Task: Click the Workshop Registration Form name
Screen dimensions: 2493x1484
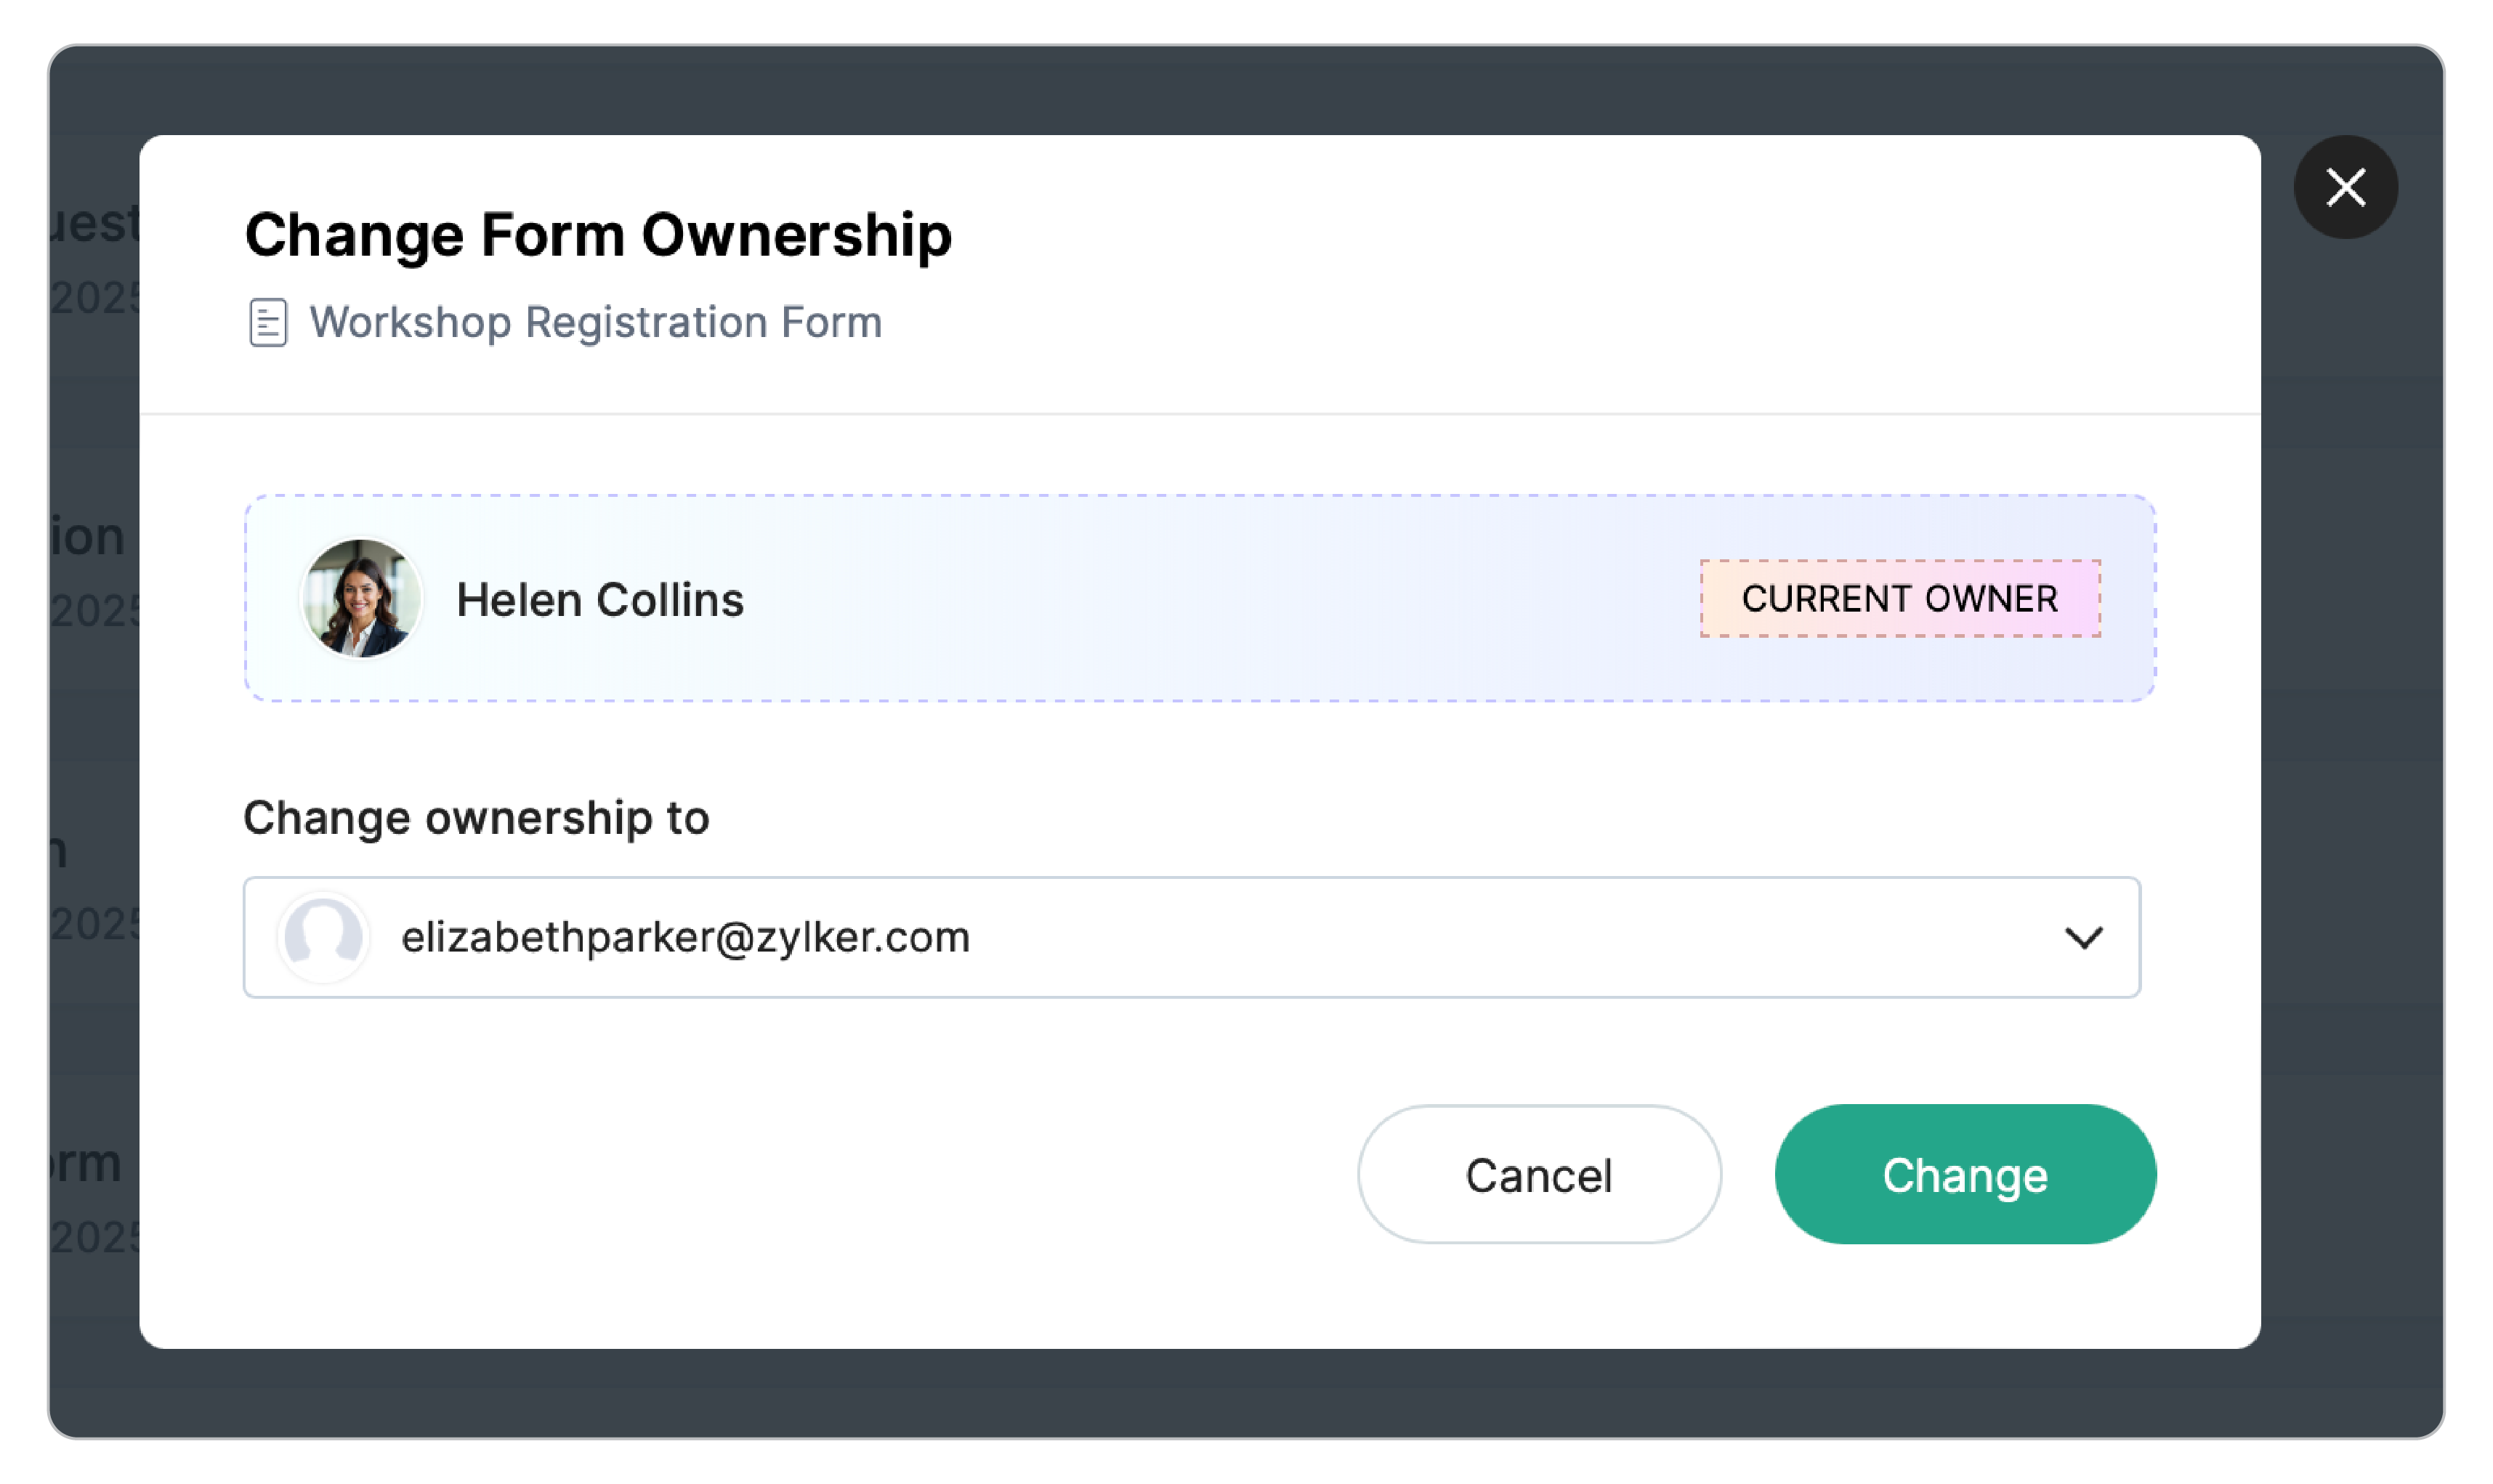Action: click(595, 322)
